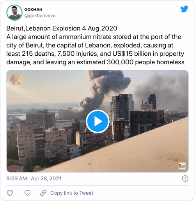Viewport: 195px width, 201px height.
Task: Open the Beirut skyline video thumbnail
Action: click(97, 121)
